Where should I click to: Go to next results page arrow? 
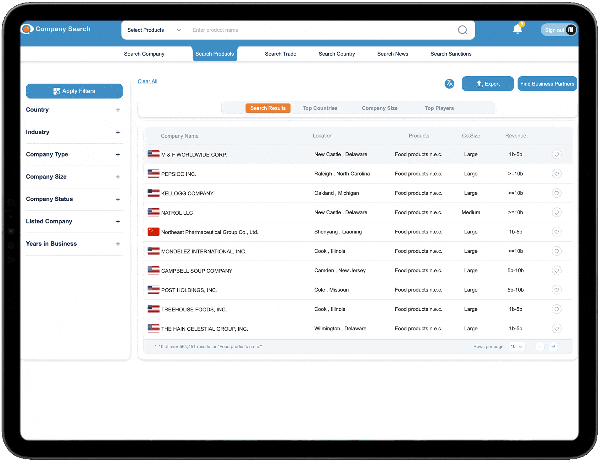pos(553,346)
